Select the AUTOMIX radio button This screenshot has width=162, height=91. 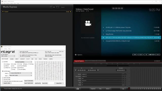pos(3,62)
